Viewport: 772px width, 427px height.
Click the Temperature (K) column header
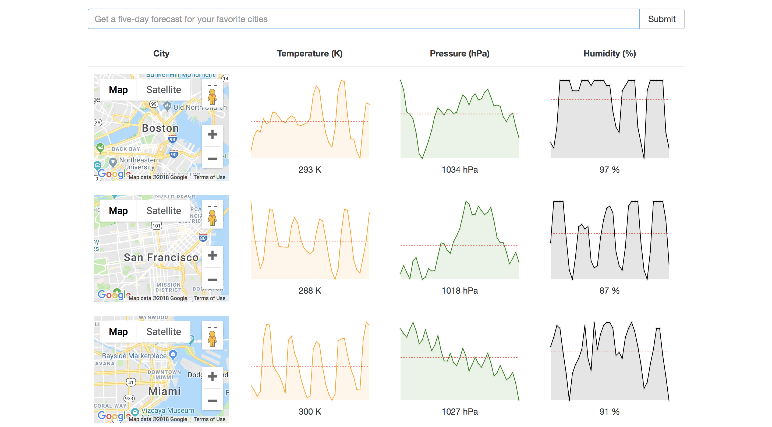tap(310, 53)
